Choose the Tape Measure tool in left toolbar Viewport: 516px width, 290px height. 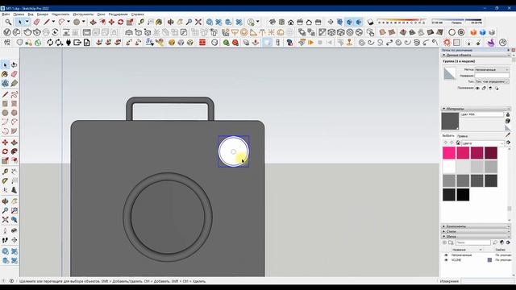click(x=5, y=172)
